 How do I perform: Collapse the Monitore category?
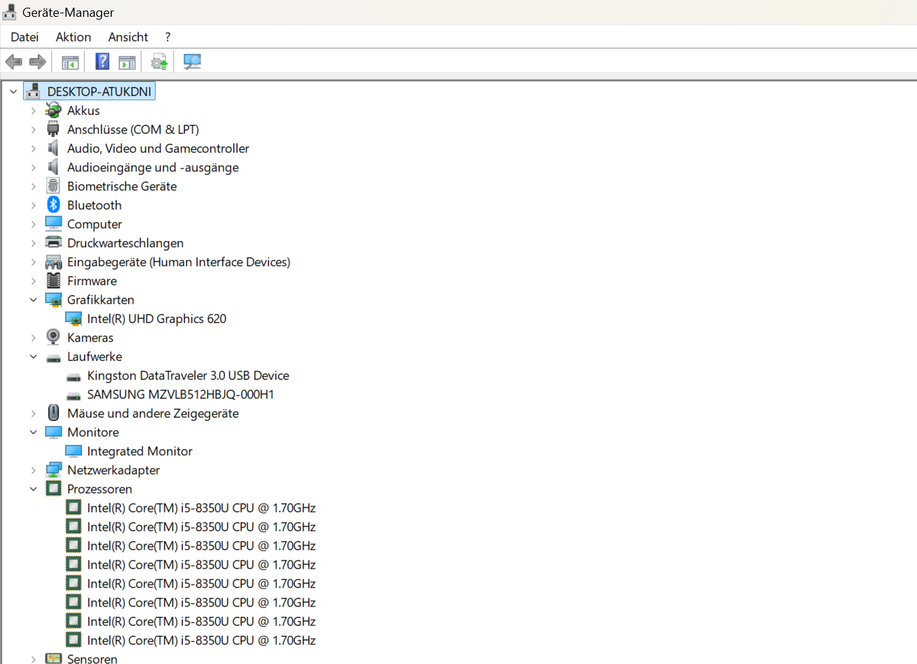pyautogui.click(x=33, y=431)
